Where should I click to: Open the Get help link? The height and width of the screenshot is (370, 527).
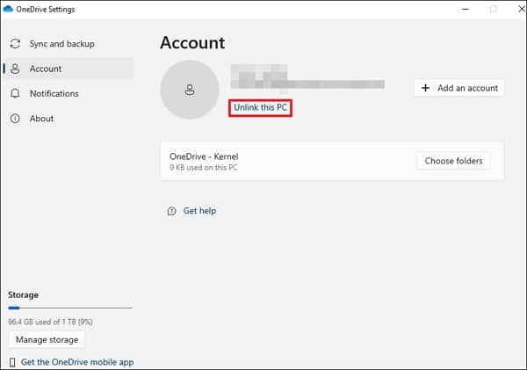coord(199,211)
